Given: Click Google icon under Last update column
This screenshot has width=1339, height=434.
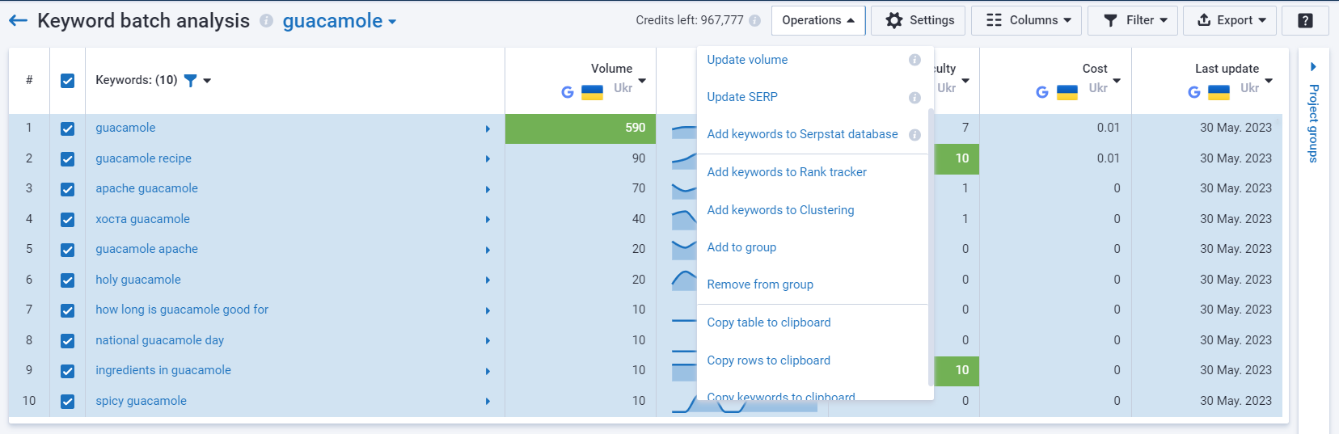Looking at the screenshot, I should pyautogui.click(x=1194, y=92).
